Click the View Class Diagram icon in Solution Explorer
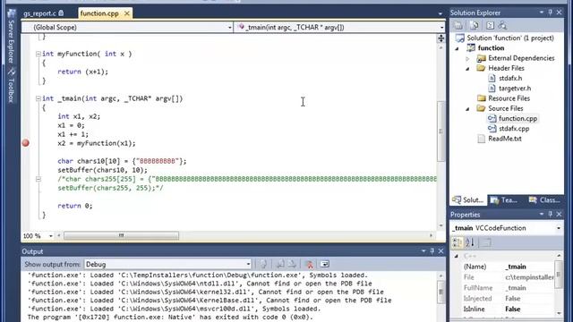The width and height of the screenshot is (573, 322). coord(503,26)
